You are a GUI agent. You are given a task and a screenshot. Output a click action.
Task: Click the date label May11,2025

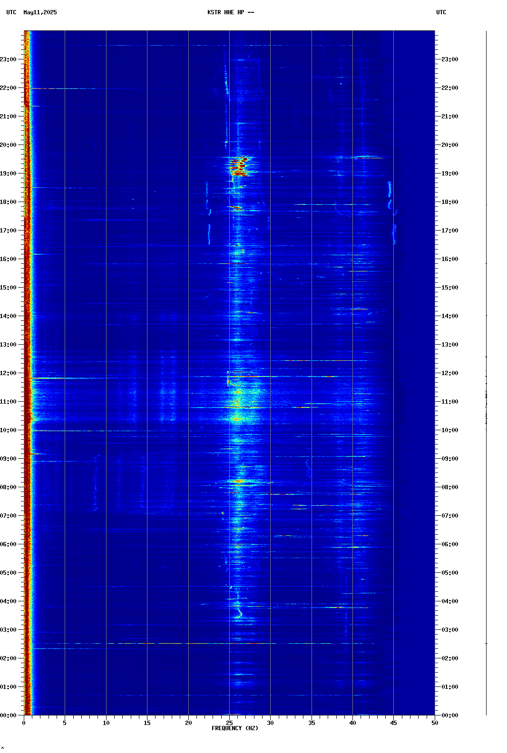[40, 12]
